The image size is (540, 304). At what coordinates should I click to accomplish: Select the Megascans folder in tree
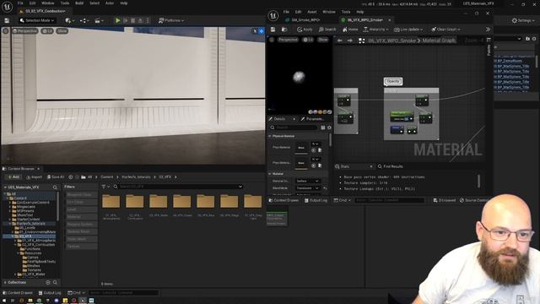(x=25, y=207)
